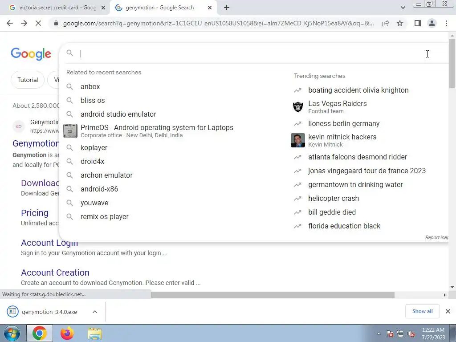Select the android studio emulator suggestion
The height and width of the screenshot is (342, 456).
tap(118, 114)
